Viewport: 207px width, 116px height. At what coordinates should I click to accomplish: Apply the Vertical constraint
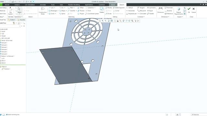pos(129,8)
